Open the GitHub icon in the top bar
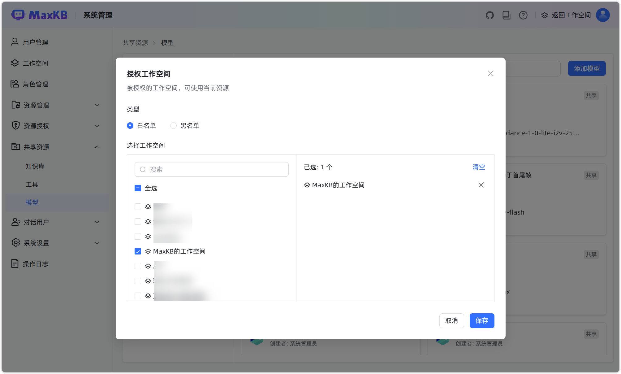621x374 pixels. click(x=490, y=15)
